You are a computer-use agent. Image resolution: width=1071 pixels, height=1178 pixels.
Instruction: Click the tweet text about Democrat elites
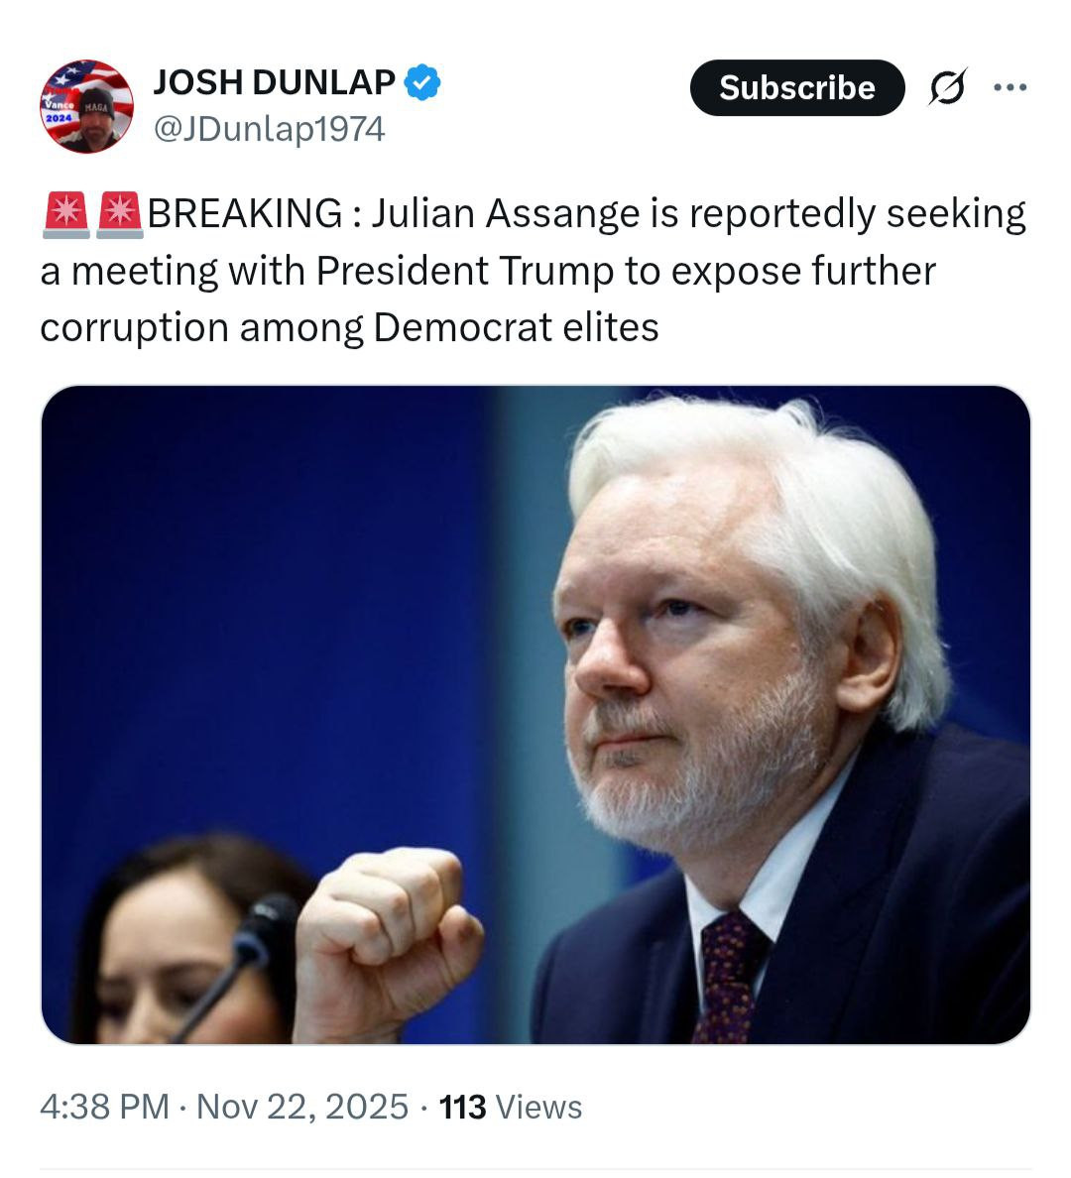516,327
